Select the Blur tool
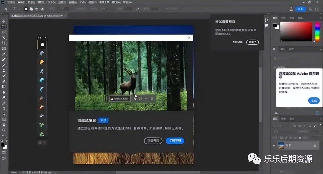 click(x=4, y=92)
